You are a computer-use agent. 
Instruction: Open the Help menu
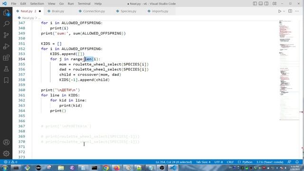coord(98,4)
